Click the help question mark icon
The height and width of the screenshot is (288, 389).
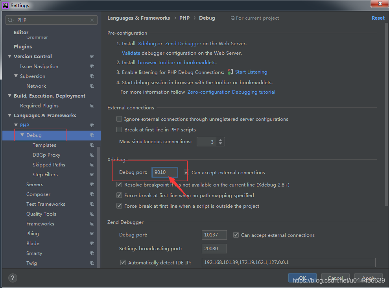point(12,278)
